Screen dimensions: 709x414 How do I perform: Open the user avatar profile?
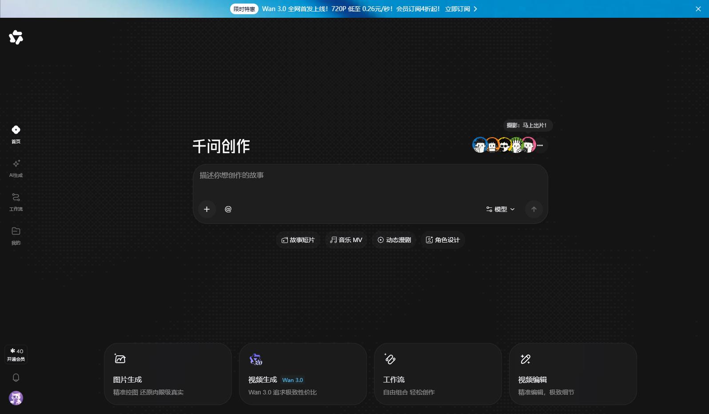(x=16, y=398)
